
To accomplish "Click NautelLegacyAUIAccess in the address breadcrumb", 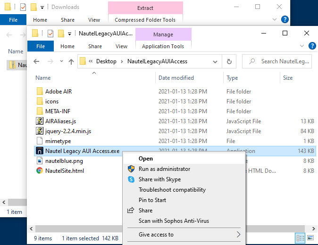I will 157,61.
